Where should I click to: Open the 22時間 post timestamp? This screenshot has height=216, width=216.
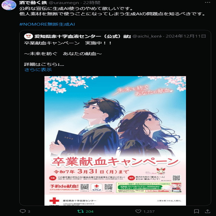click(x=92, y=3)
